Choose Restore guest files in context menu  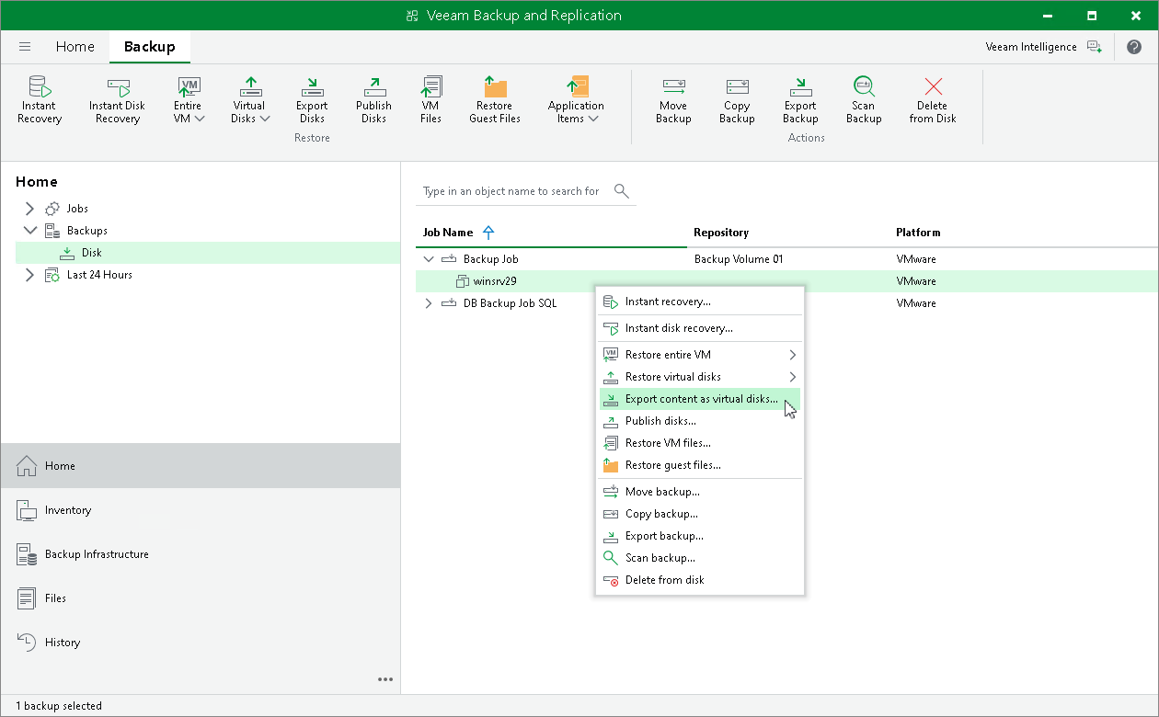[672, 465]
